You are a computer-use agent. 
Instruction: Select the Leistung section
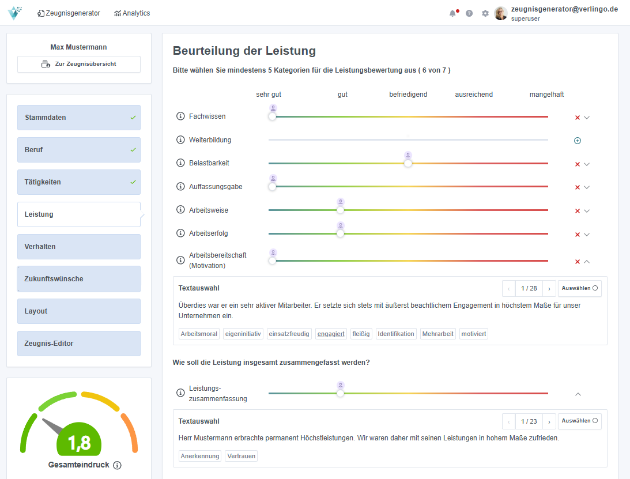click(x=79, y=214)
